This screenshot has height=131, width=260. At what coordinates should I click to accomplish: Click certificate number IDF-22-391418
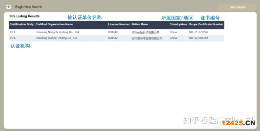[x=198, y=38]
